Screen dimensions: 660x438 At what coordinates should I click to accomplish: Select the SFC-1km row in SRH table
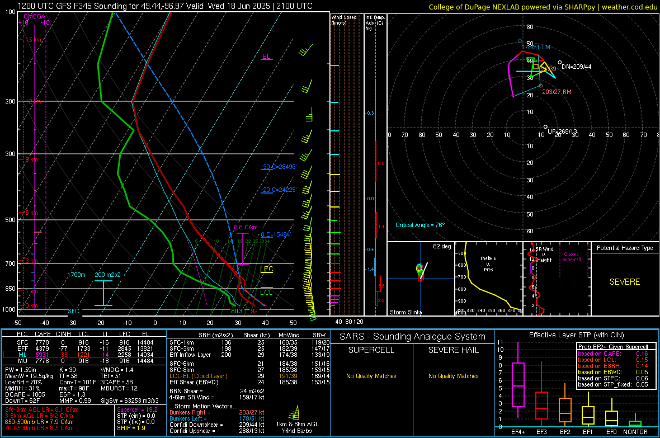(x=249, y=342)
